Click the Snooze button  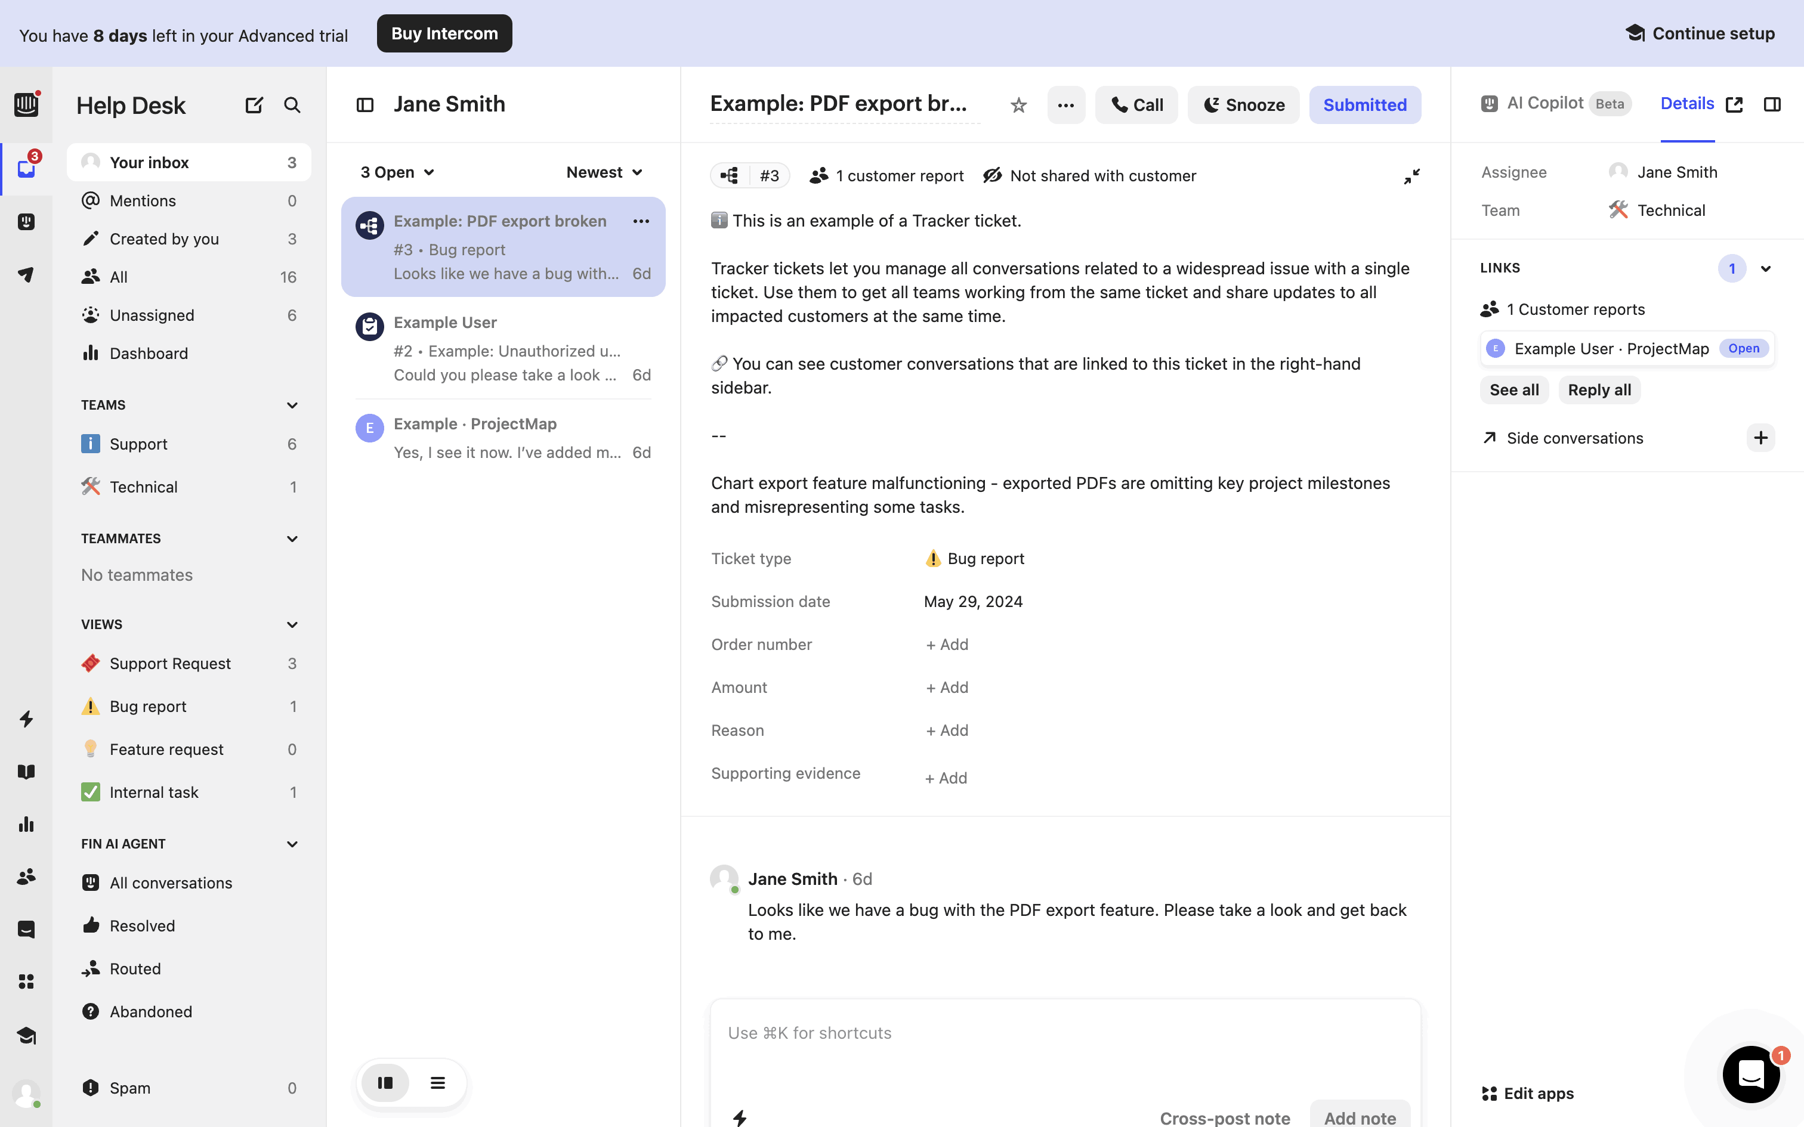point(1243,105)
